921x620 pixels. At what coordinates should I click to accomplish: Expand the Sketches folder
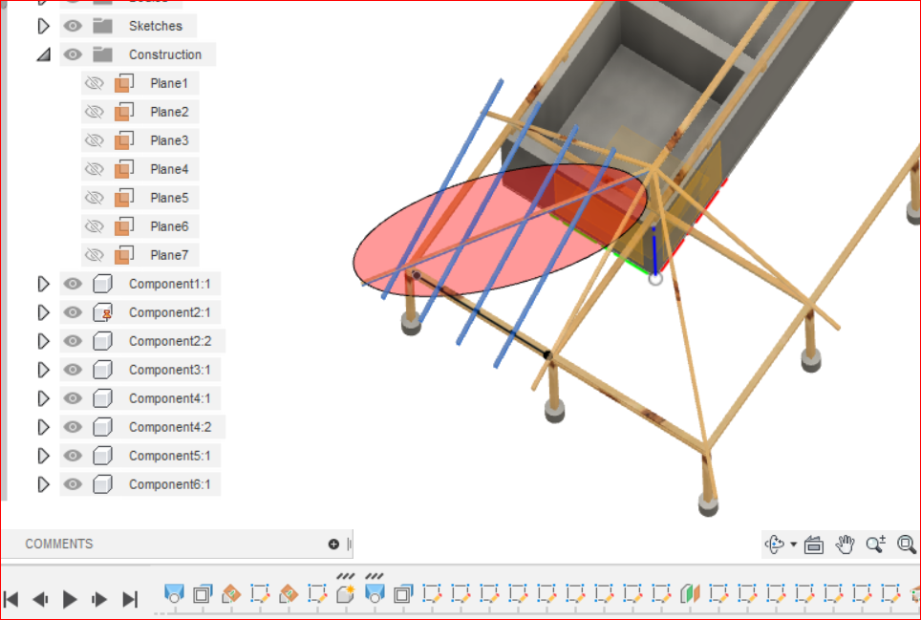pos(43,26)
